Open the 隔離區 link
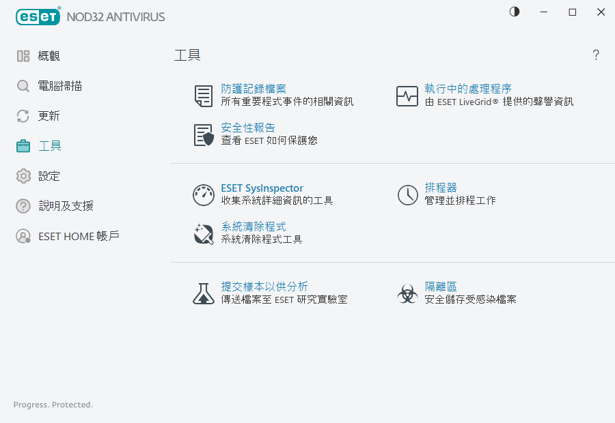The height and width of the screenshot is (423, 615). (441, 287)
